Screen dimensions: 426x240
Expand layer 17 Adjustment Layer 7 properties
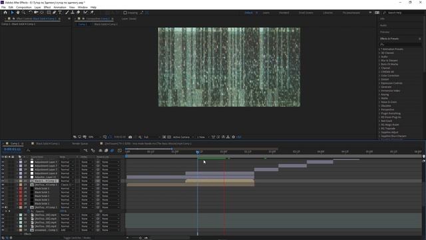point(17,162)
